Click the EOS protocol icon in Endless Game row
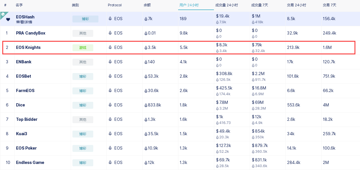 click(110, 162)
